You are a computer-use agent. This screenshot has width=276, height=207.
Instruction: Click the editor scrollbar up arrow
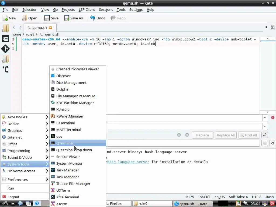pos(268,39)
